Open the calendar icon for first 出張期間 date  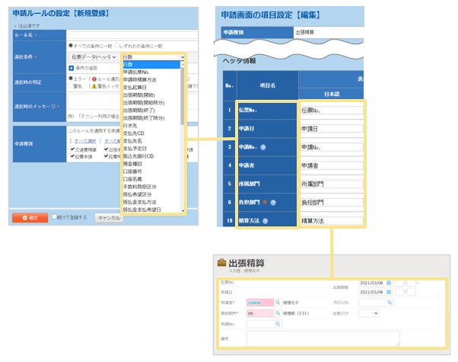[389, 283]
